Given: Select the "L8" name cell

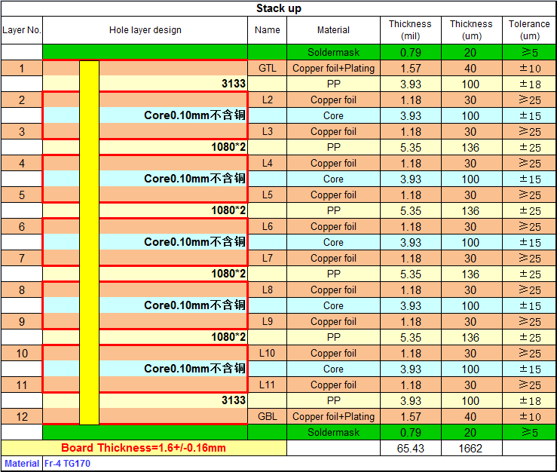Looking at the screenshot, I should 267,290.
